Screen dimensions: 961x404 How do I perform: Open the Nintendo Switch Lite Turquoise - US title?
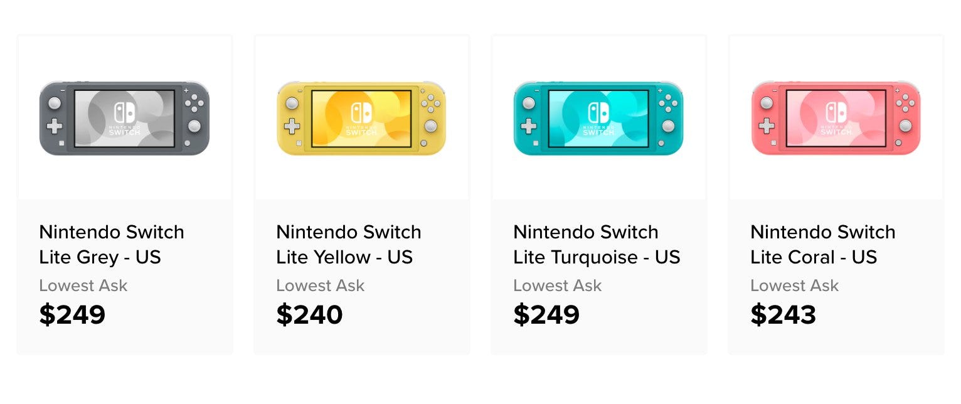(597, 244)
